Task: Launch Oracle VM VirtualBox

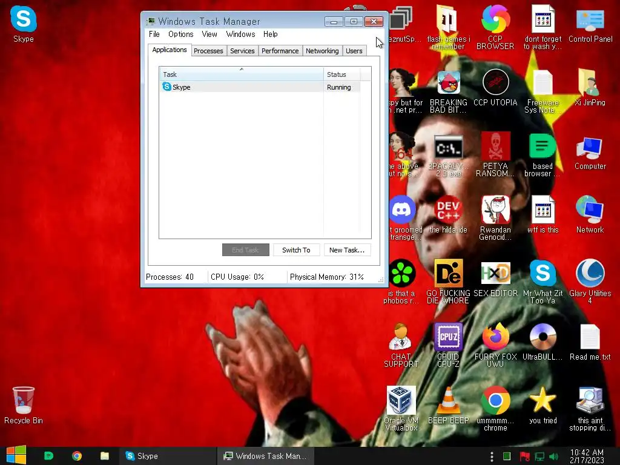Action: (x=401, y=409)
